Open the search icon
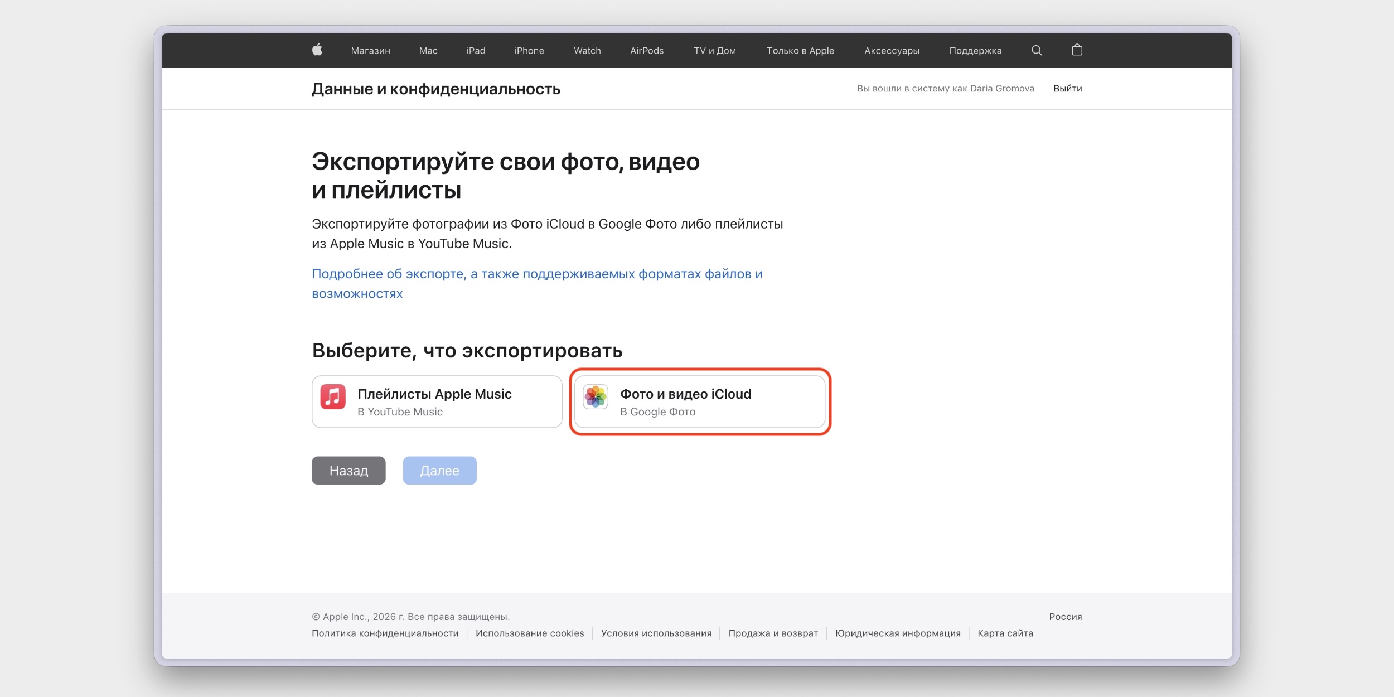Screen dimensions: 1394x697 (x=1037, y=50)
